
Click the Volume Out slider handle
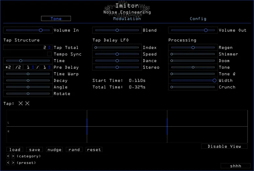tap(206, 30)
